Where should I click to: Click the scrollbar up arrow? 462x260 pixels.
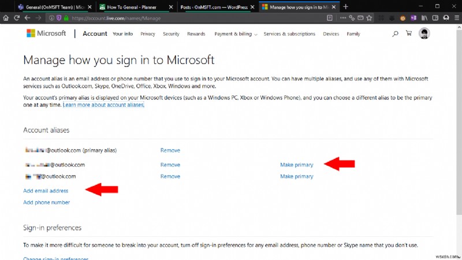459,27
